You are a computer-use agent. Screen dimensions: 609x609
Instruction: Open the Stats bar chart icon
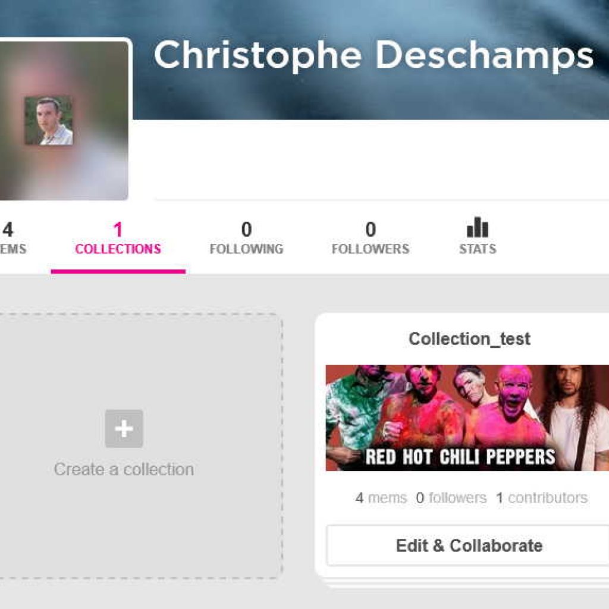[x=478, y=227]
